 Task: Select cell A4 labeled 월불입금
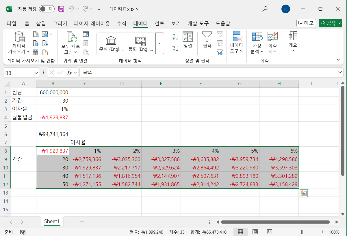point(24,117)
